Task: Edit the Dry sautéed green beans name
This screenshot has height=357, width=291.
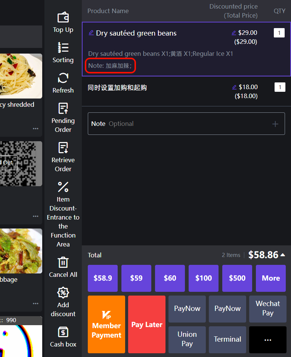Action: 91,33
